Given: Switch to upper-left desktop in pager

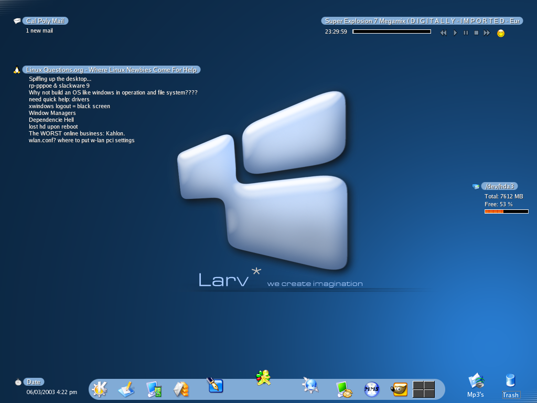Looking at the screenshot, I should pos(418,385).
